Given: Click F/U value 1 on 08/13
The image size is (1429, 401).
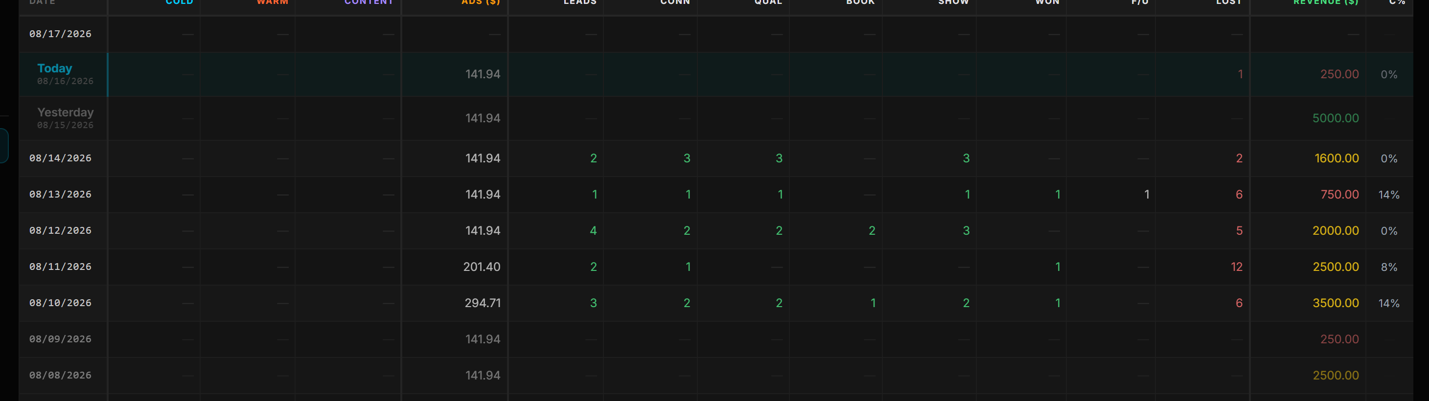Looking at the screenshot, I should (x=1147, y=194).
